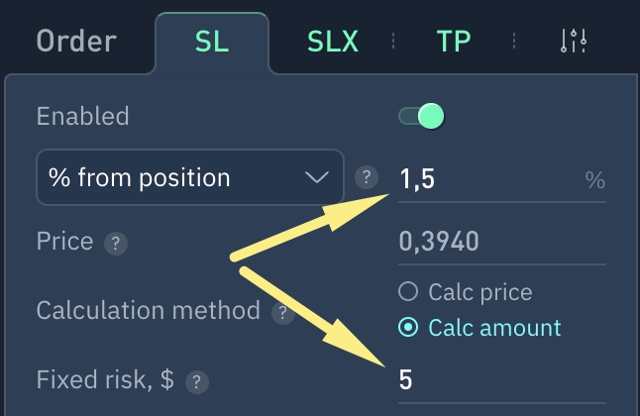Image resolution: width=640 pixels, height=416 pixels.
Task: Disable the Enabled stop-loss switch
Action: [421, 117]
